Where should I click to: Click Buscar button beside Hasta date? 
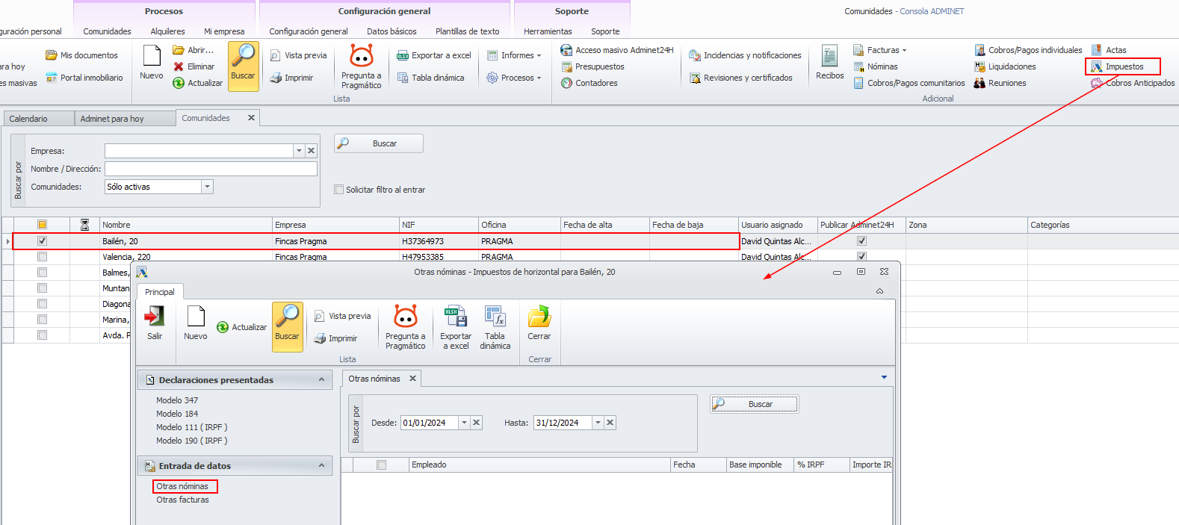coord(755,404)
